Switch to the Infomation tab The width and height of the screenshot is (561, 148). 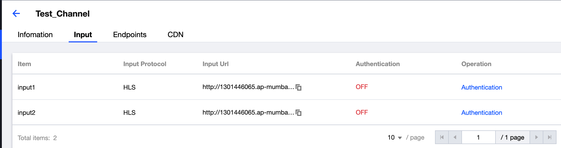pyautogui.click(x=35, y=34)
